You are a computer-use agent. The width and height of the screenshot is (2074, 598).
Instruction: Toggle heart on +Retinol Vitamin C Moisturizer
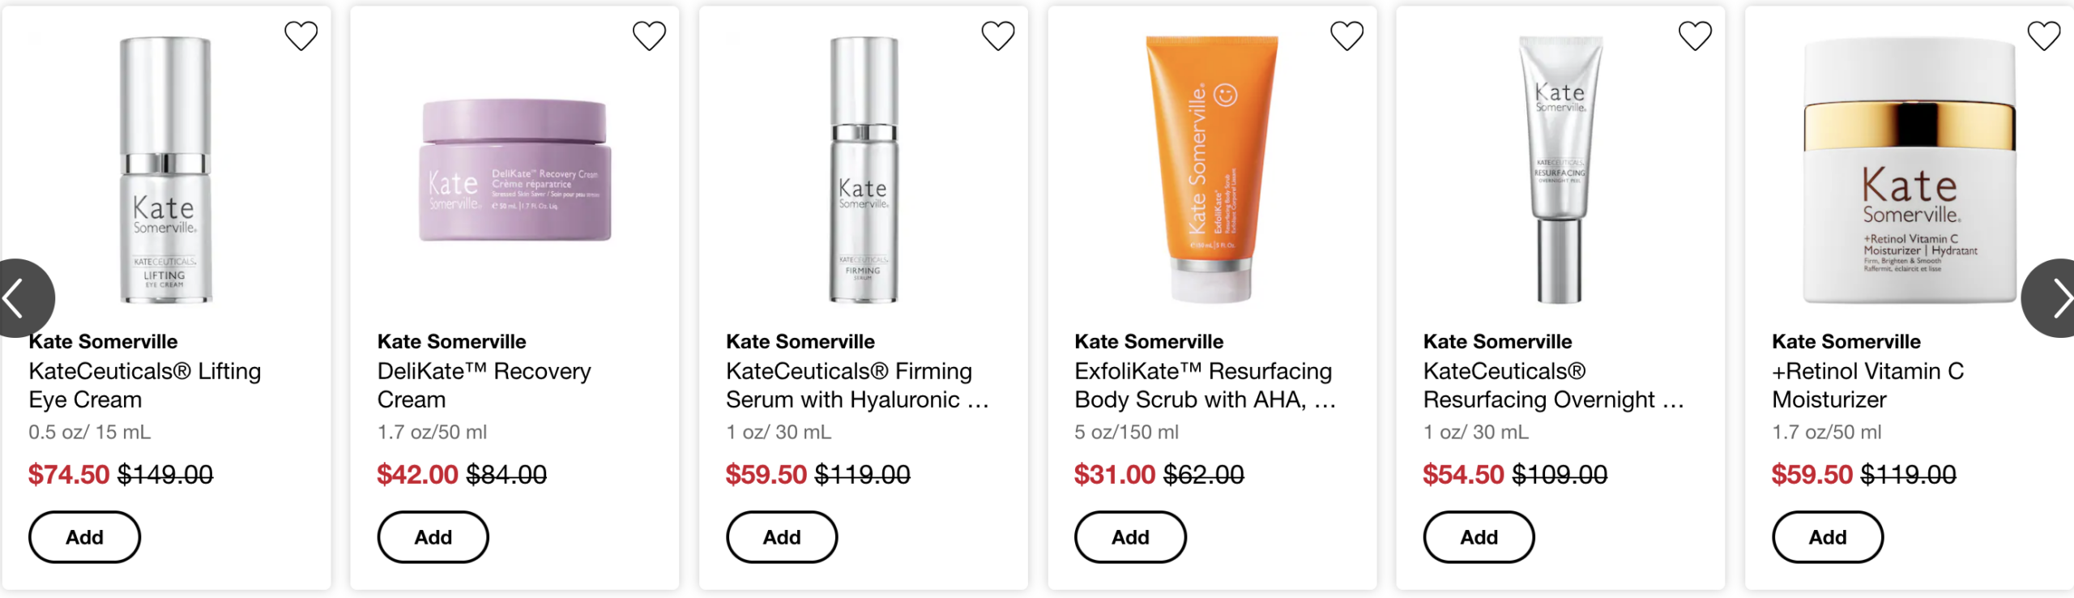coord(2043,36)
